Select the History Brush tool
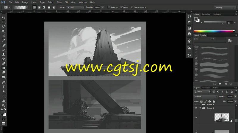Screen dimensions: 238x133 point(4,59)
